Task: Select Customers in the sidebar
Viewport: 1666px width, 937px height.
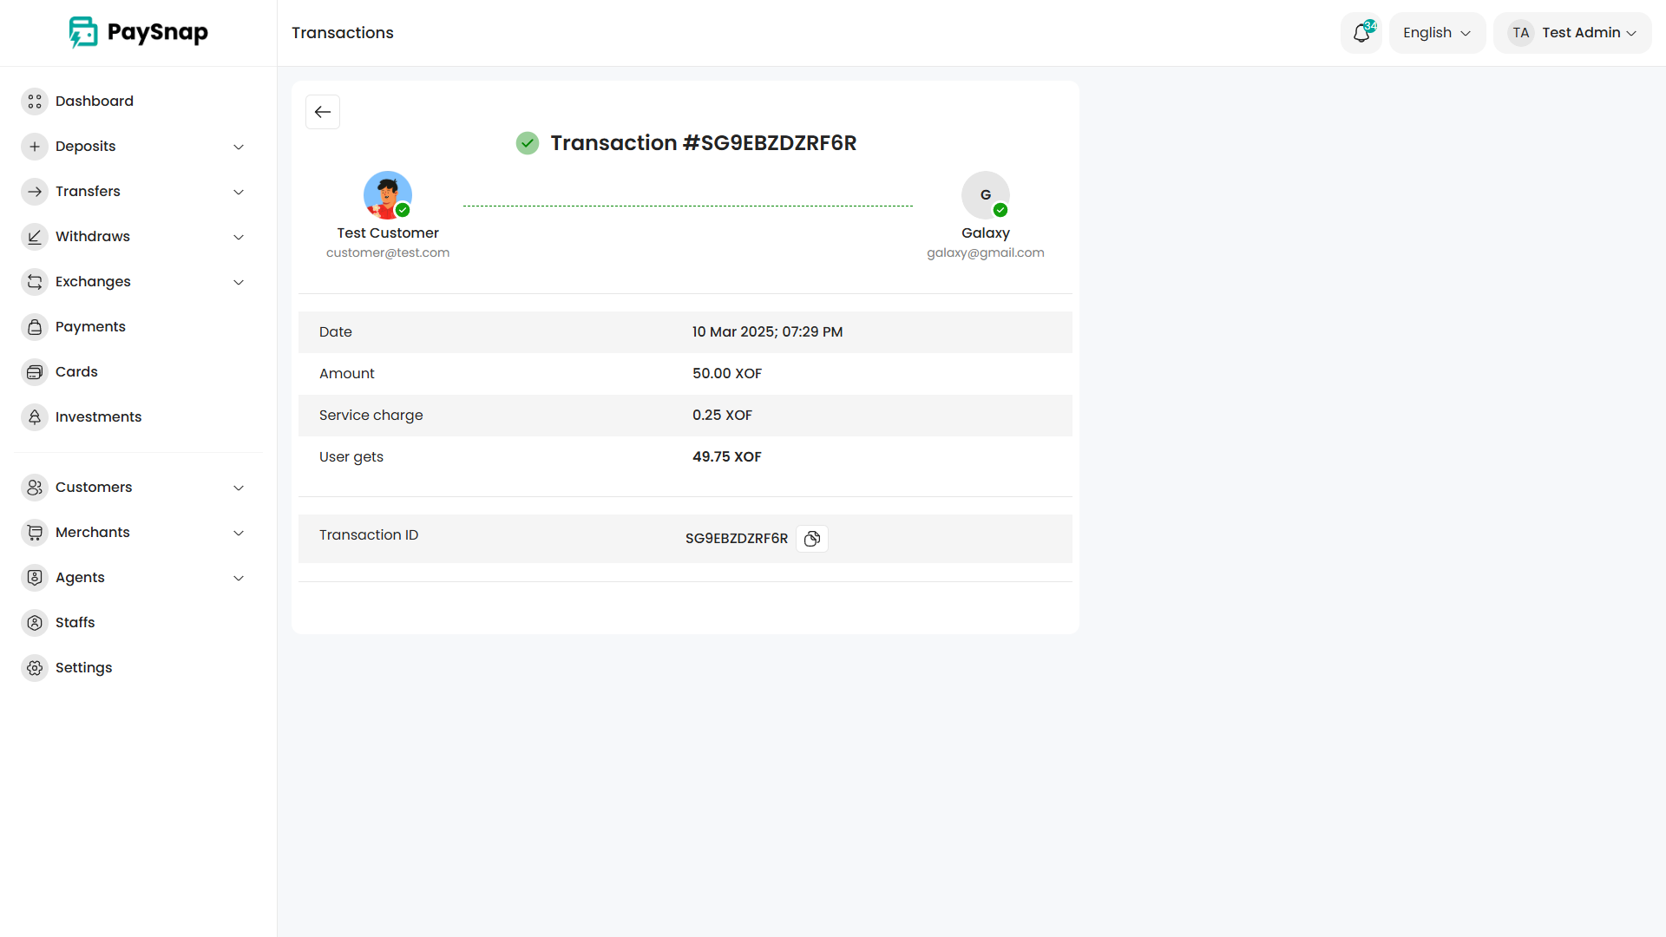Action: (94, 488)
